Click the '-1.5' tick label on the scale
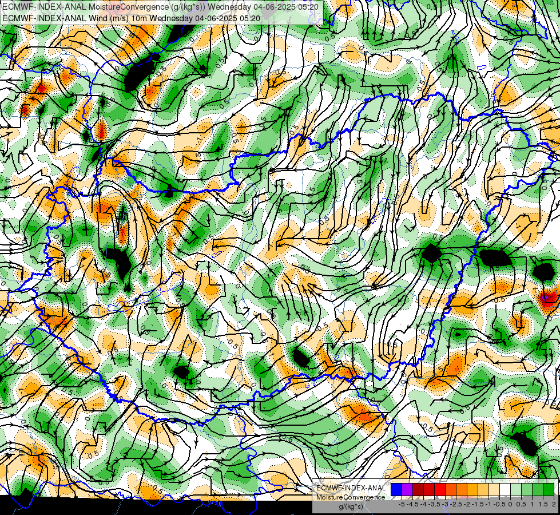This screenshot has width=560, height=515. click(478, 504)
